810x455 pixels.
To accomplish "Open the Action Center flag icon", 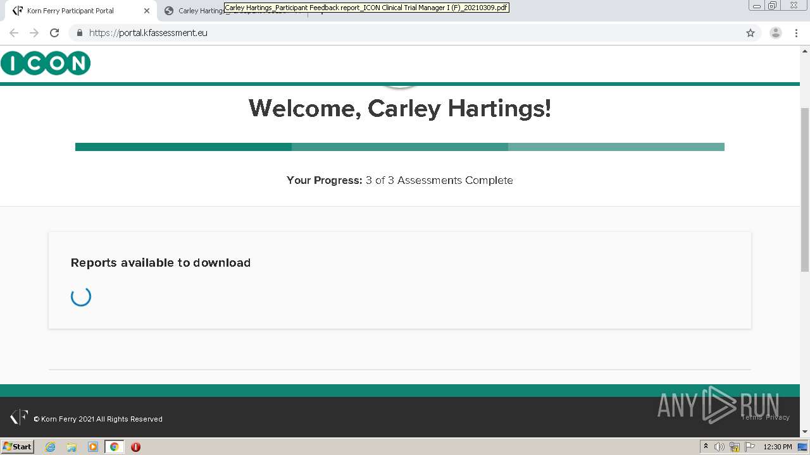I will click(750, 447).
